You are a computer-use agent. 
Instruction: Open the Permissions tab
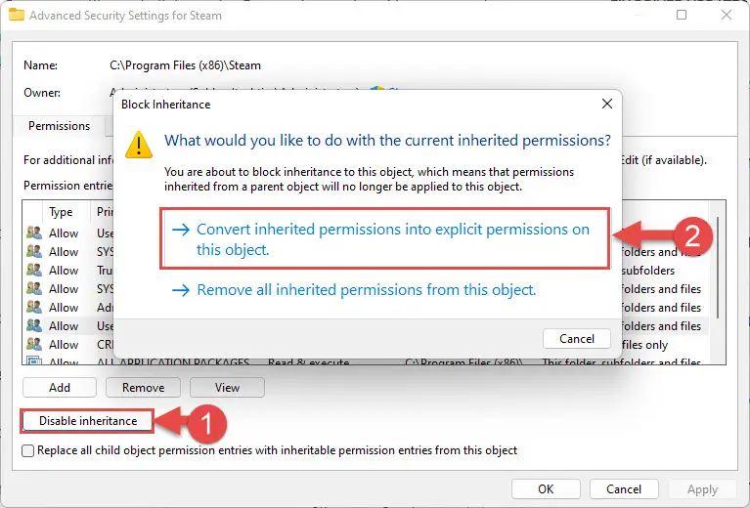tap(60, 126)
